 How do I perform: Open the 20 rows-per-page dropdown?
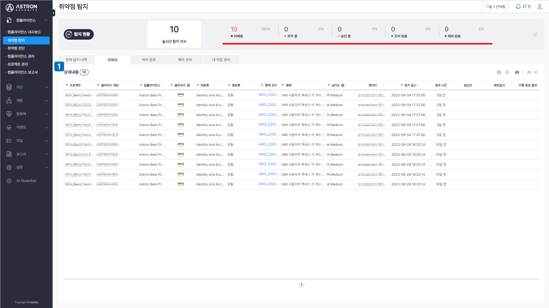[x=532, y=72]
